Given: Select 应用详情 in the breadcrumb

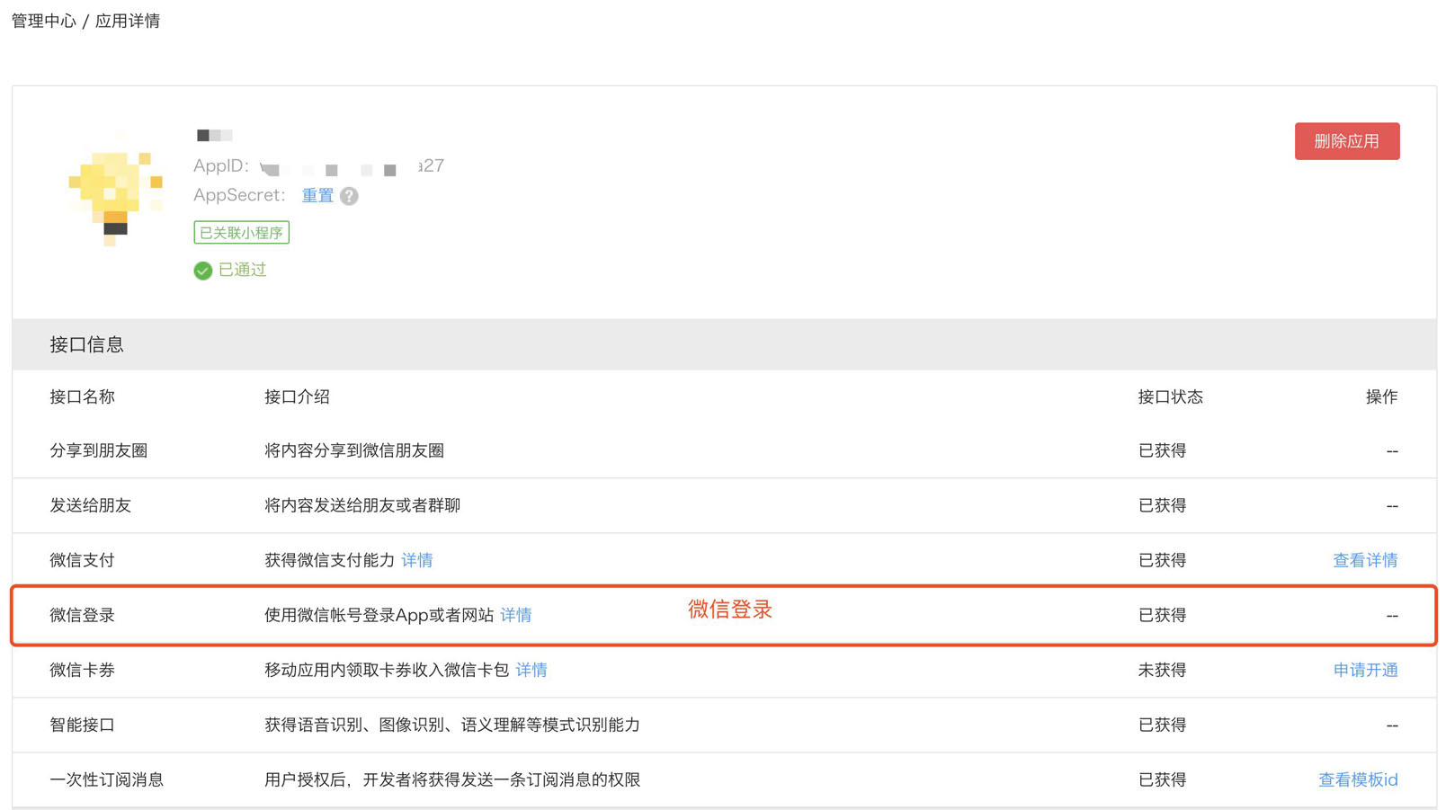Looking at the screenshot, I should tap(128, 21).
